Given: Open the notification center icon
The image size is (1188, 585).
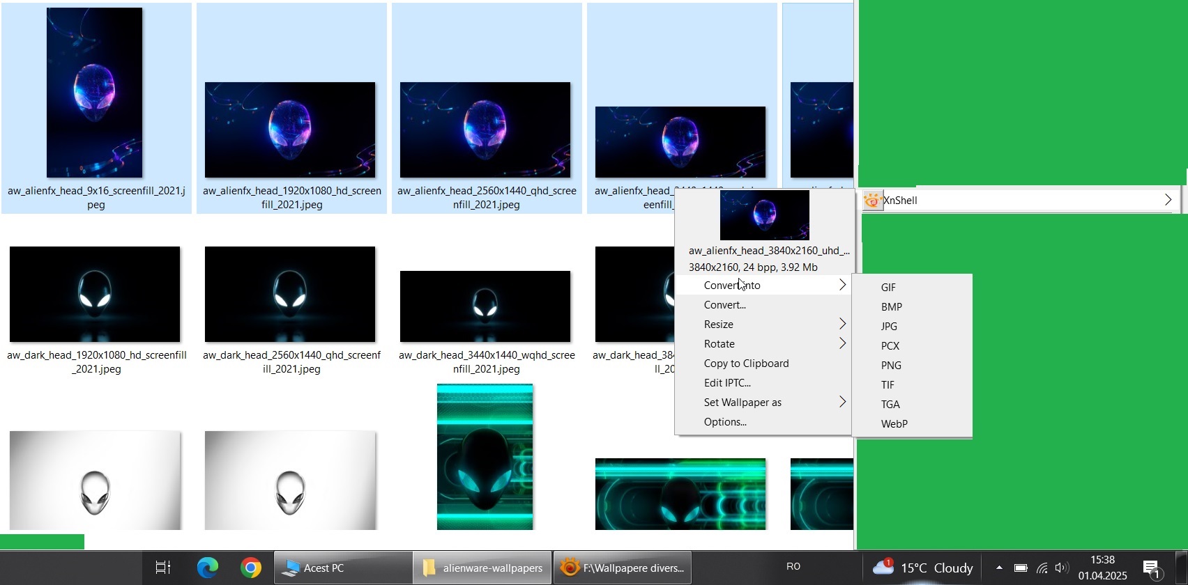Looking at the screenshot, I should [x=1152, y=569].
